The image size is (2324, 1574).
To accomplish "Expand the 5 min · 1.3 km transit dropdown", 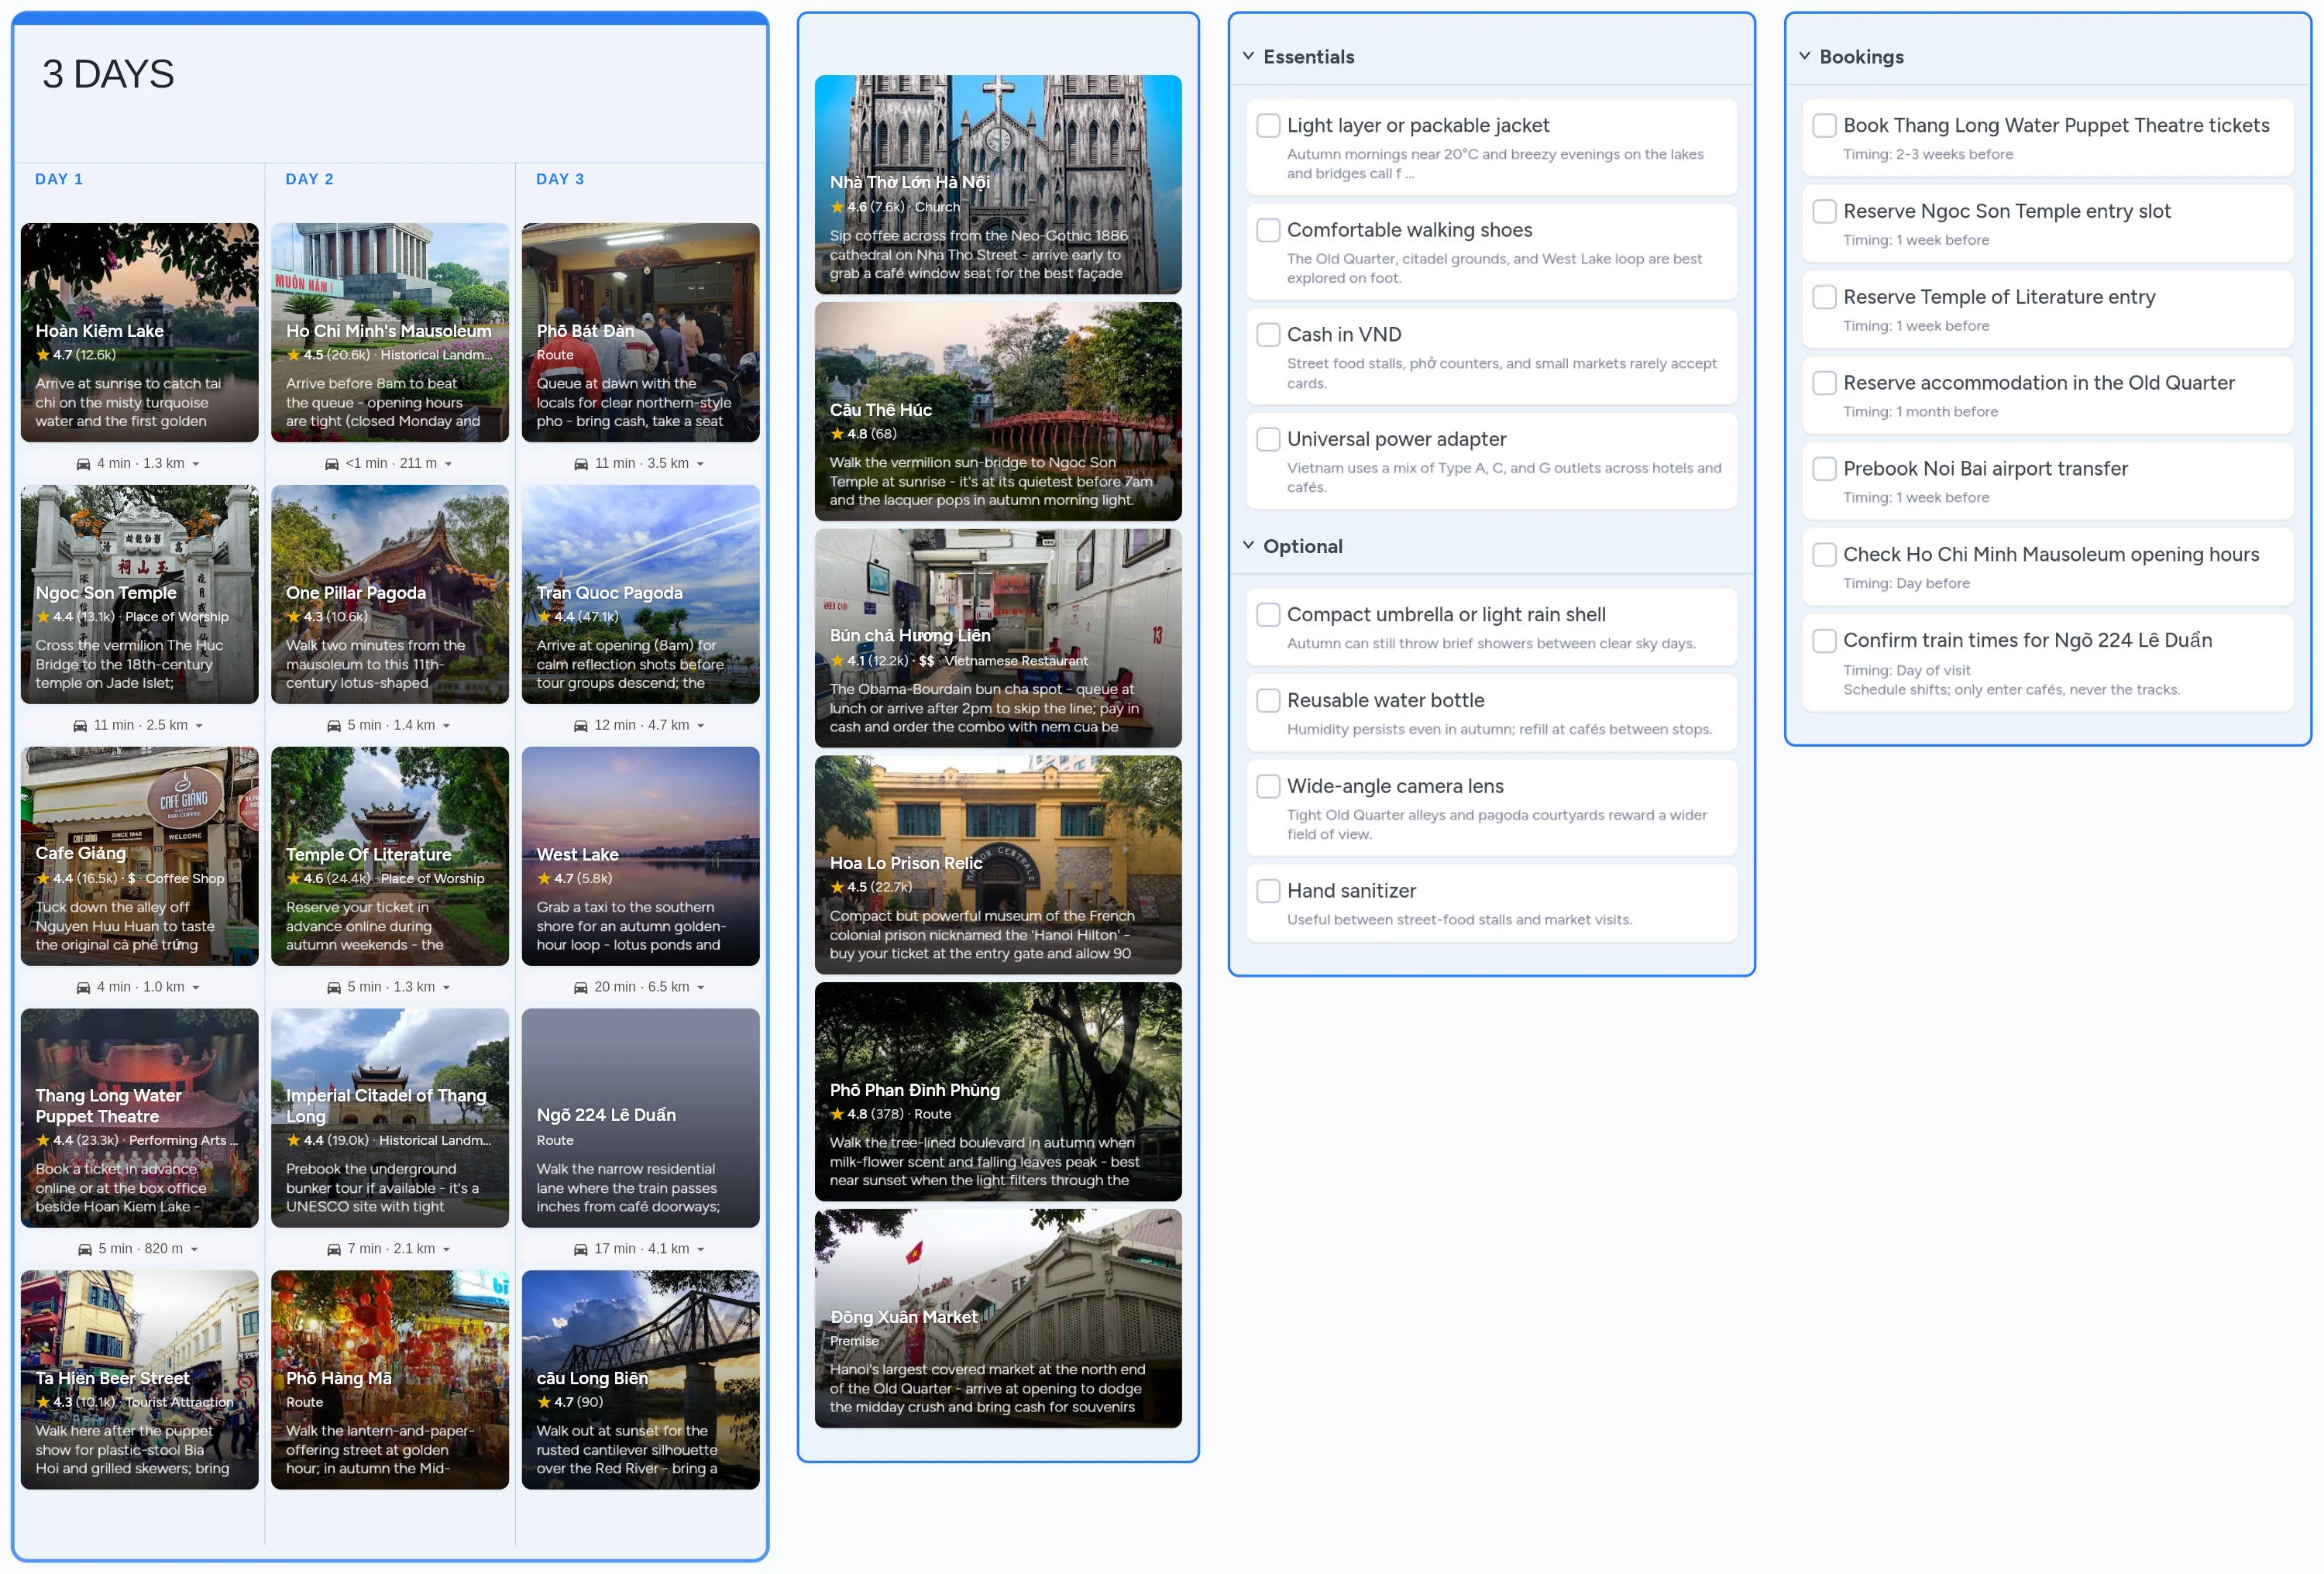I will pyautogui.click(x=446, y=988).
